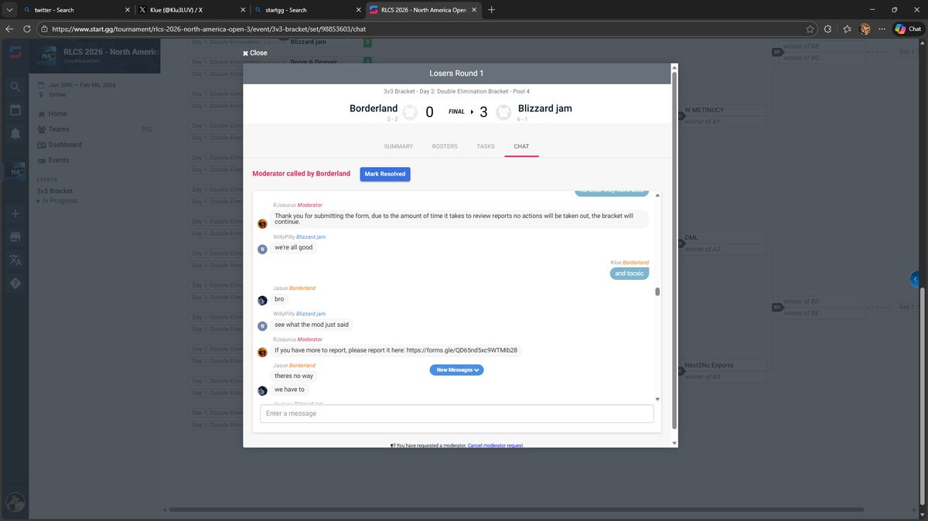This screenshot has width=928, height=521.
Task: Select the CHAT tab
Action: 521,146
